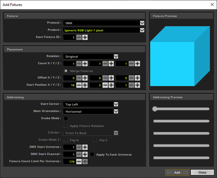Click the Add button
217x178 pixels.
click(x=177, y=172)
